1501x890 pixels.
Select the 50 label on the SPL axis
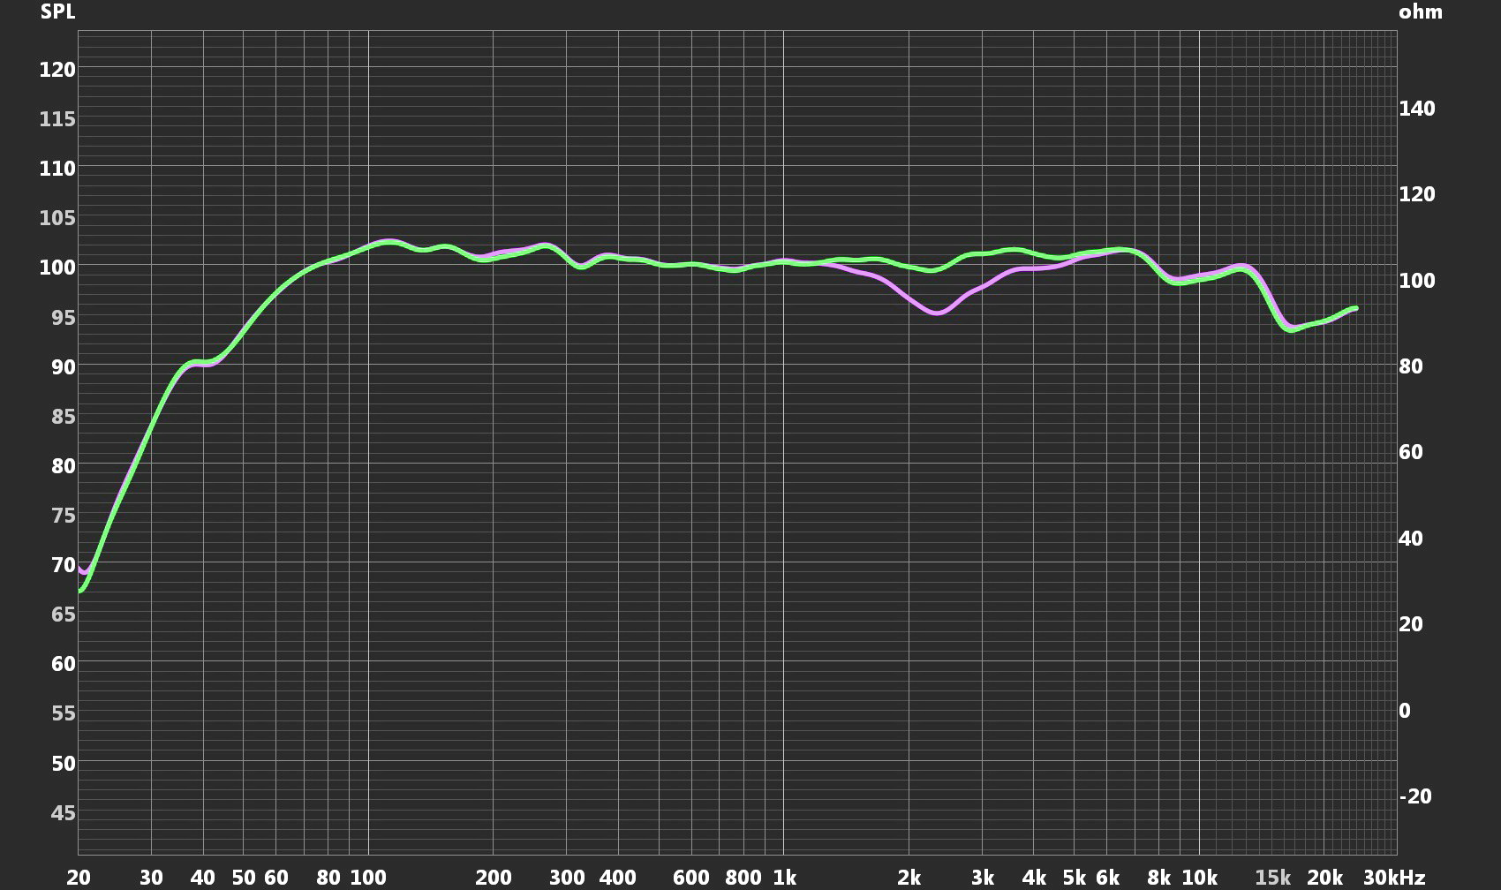[x=64, y=763]
